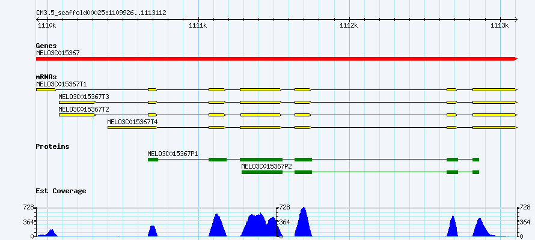This screenshot has height=240, width=535.
Task: Click the 1112k ruler tick label
Action: point(349,25)
